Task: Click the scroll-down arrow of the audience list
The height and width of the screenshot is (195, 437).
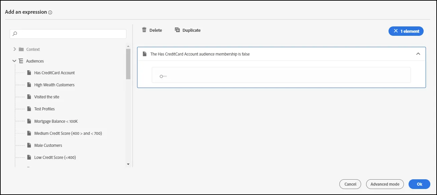Action: 128,164
